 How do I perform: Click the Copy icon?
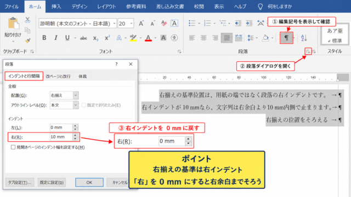pyautogui.click(x=27, y=30)
